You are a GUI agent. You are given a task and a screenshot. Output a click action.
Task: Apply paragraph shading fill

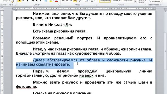[x=87, y=1]
